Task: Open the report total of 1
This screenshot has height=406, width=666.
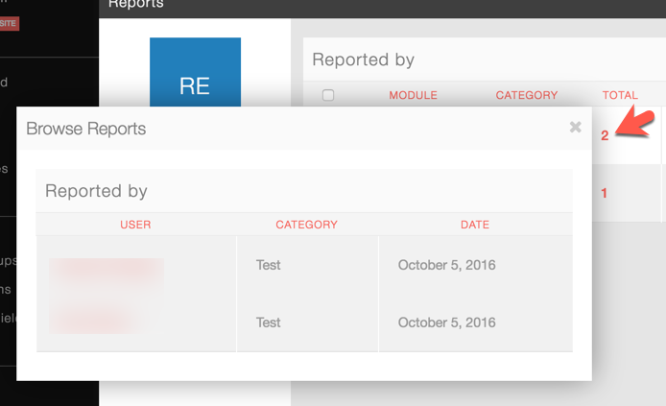Action: tap(604, 193)
